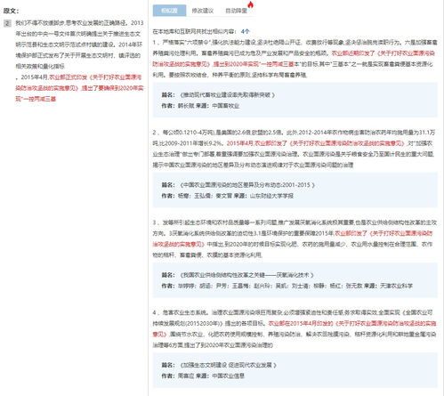Image resolution: width=444 pixels, height=396 pixels.
Task: Click the red flame icon above 自动降重
Action: pyautogui.click(x=251, y=4)
